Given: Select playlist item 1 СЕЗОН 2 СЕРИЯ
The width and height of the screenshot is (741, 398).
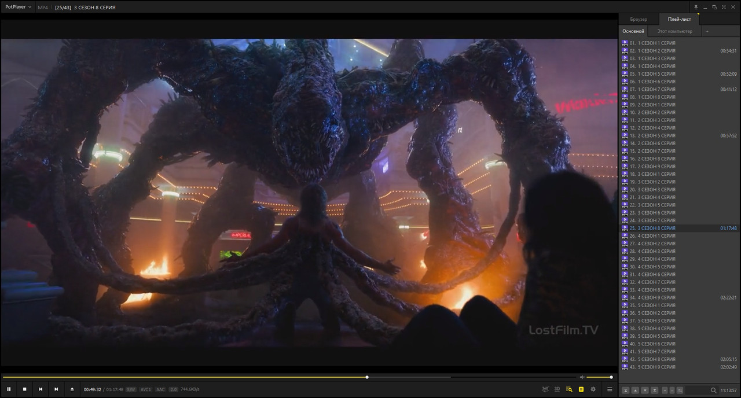Looking at the screenshot, I should click(679, 51).
